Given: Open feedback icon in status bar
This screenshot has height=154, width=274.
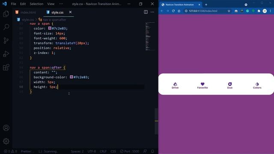Looking at the screenshot, I should (145, 151).
